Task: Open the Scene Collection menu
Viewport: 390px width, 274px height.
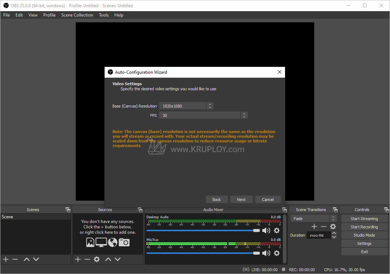Action: (x=77, y=15)
